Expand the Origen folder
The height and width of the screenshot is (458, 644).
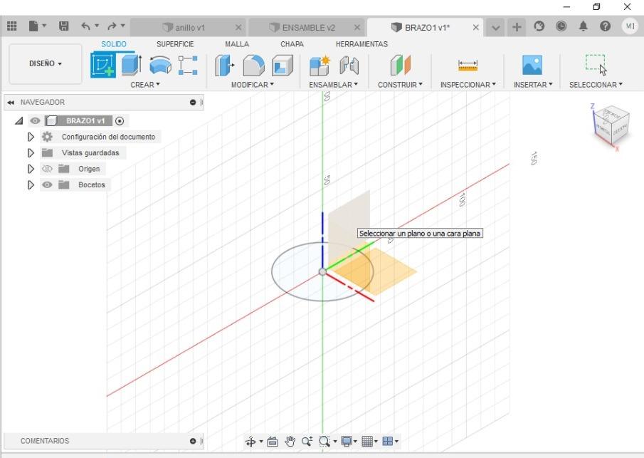tap(31, 169)
